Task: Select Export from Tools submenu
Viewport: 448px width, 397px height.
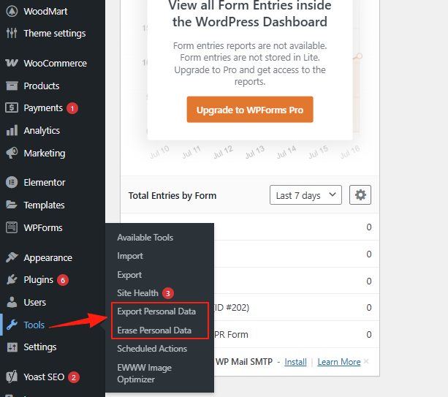Action: tap(129, 275)
